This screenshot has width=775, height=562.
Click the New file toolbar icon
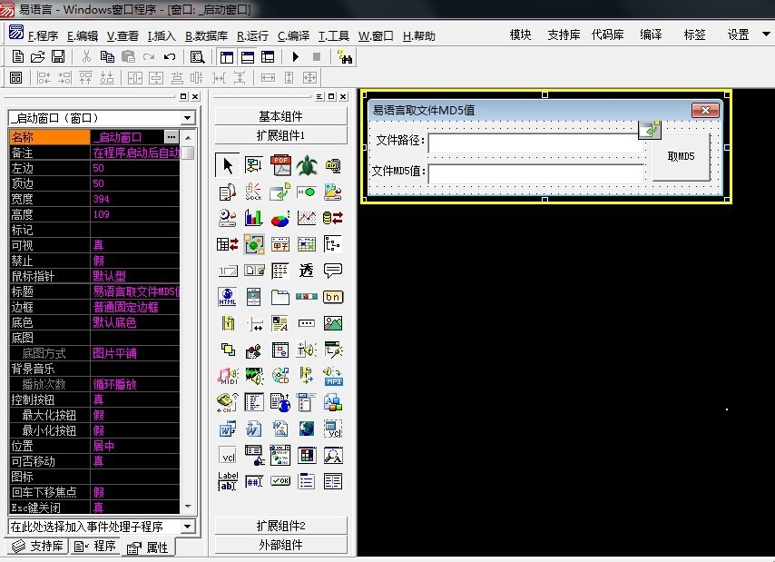tap(18, 57)
